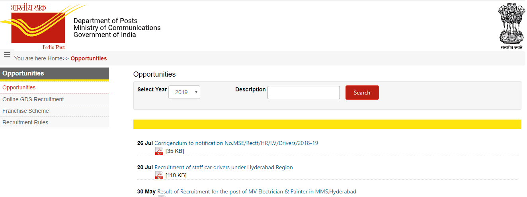Click the red Opportunities breadcrumb text
The image size is (527, 197).
pos(88,58)
